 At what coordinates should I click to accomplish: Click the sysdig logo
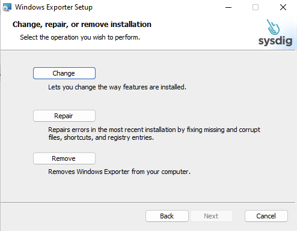[275, 33]
